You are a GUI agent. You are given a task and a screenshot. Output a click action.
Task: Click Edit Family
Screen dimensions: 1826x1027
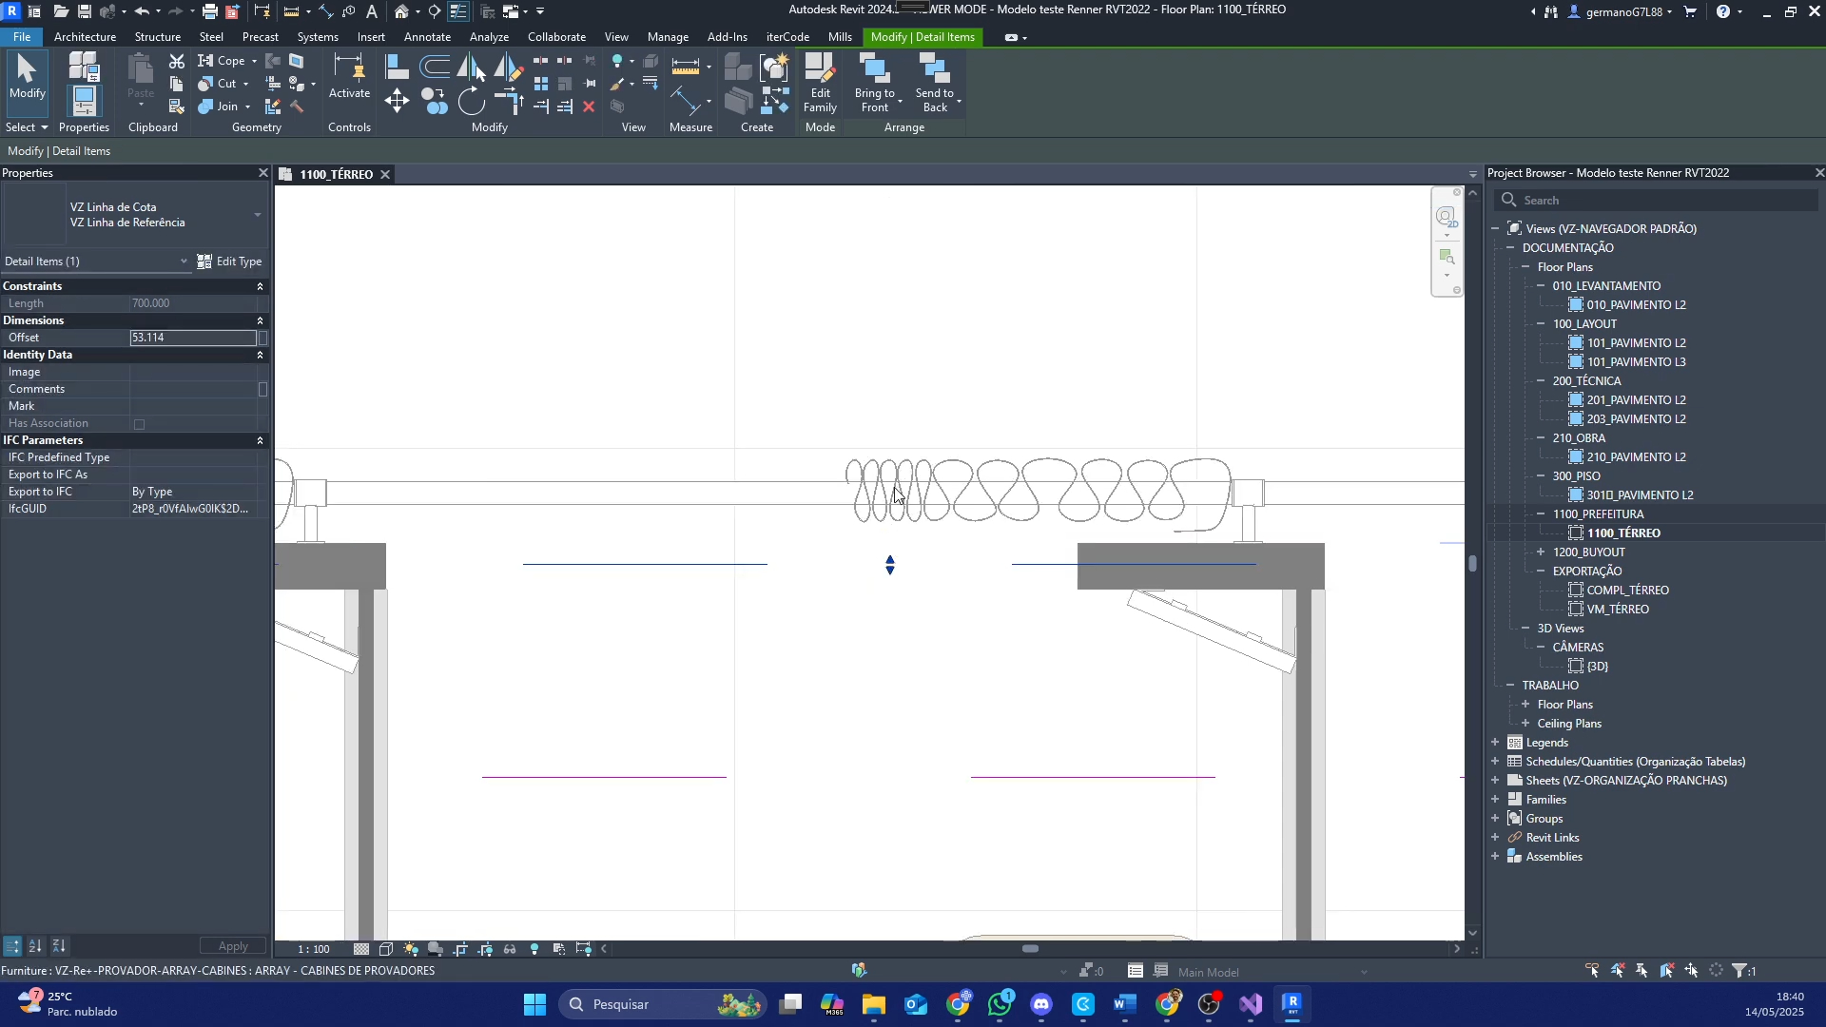pyautogui.click(x=820, y=83)
